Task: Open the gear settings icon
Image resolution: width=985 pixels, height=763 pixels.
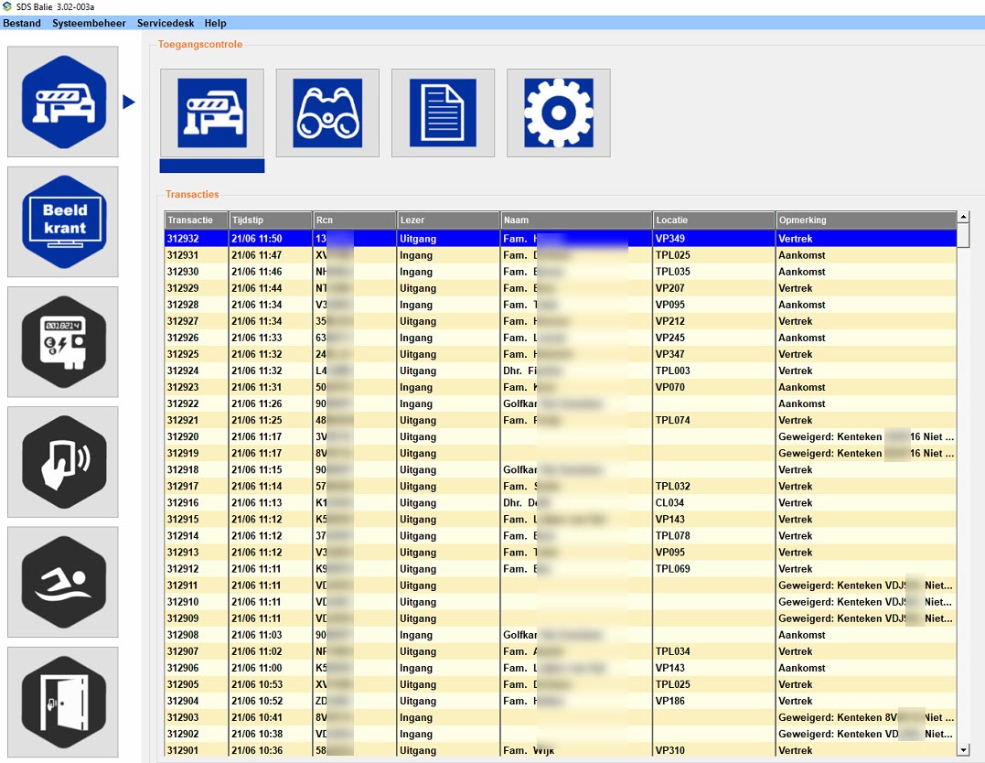Action: 559,113
